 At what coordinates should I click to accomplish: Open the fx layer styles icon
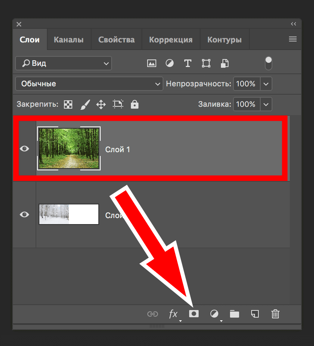[x=173, y=313]
